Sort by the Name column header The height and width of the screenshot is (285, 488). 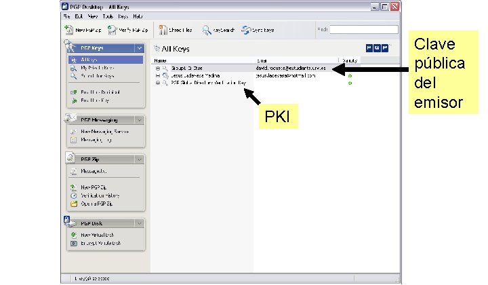tap(160, 60)
